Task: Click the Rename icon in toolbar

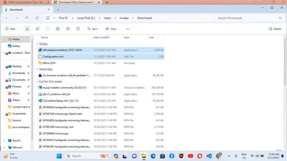Action: click(58, 29)
